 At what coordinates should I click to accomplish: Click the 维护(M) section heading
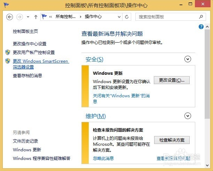point(96,116)
